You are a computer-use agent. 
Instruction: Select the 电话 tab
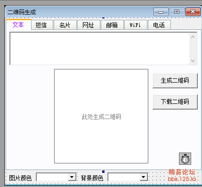(x=159, y=25)
